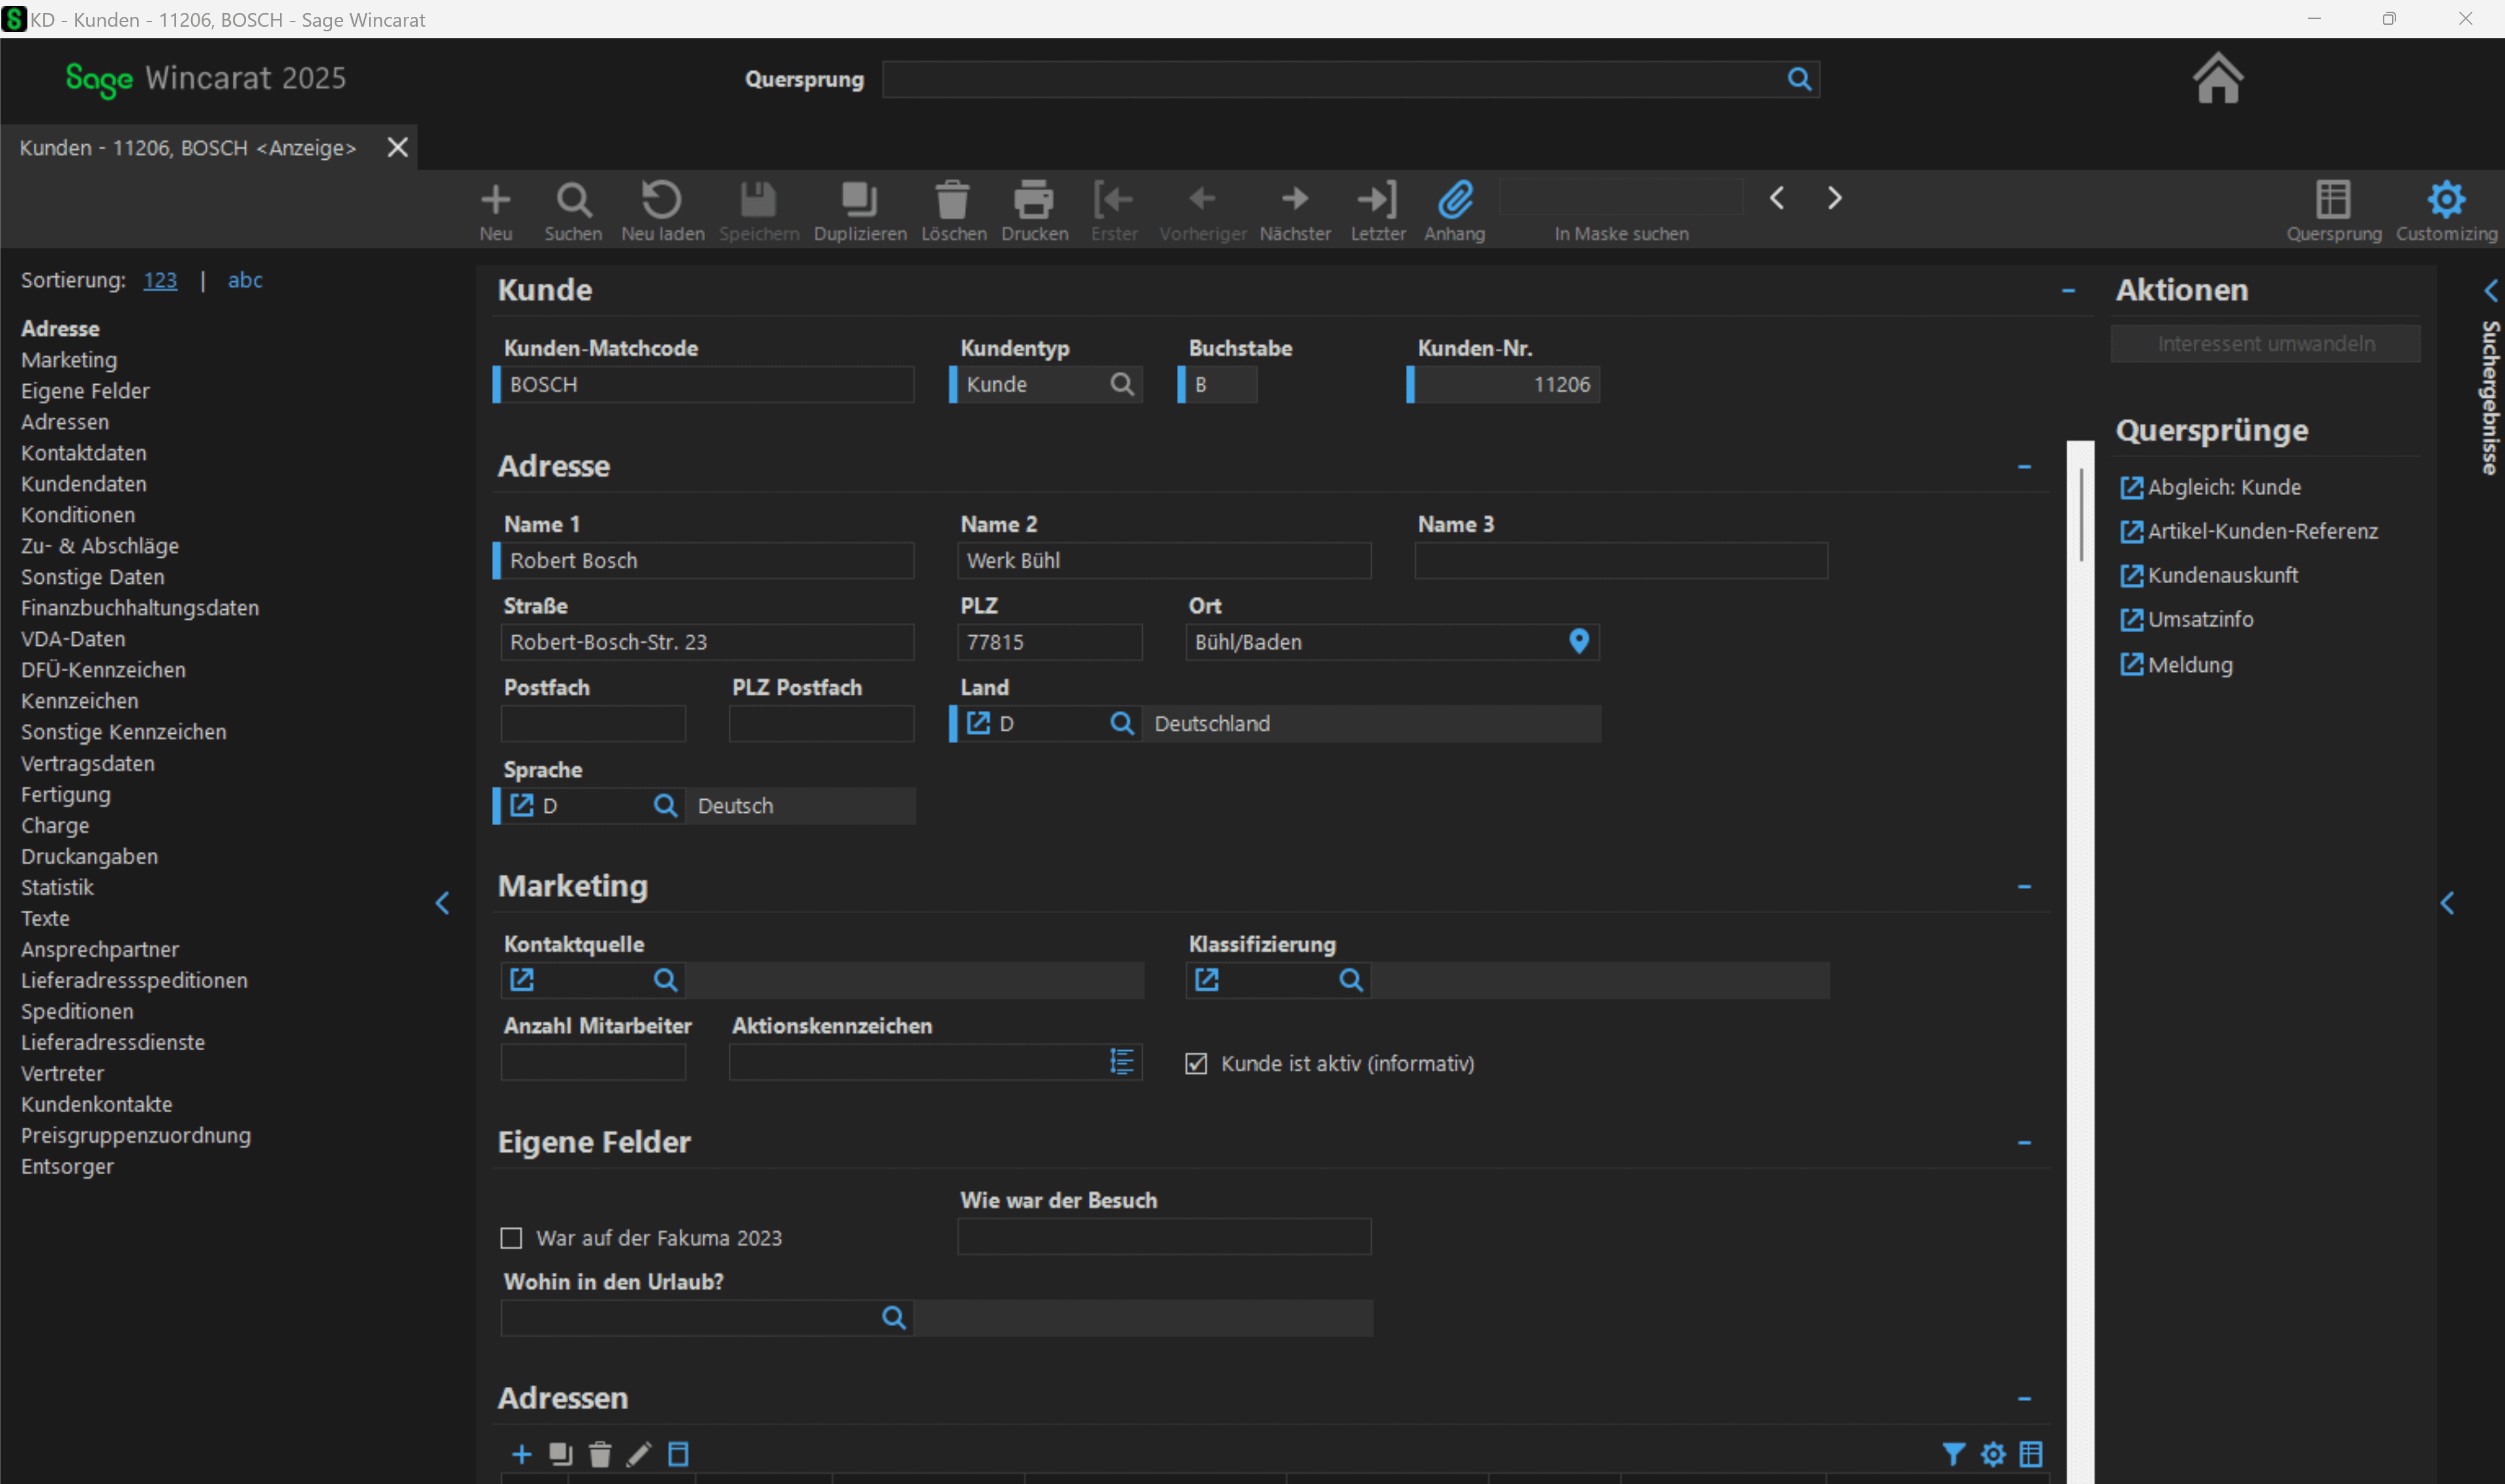Go to the home screen via house icon
This screenshot has height=1484, width=2505.
pyautogui.click(x=2218, y=78)
